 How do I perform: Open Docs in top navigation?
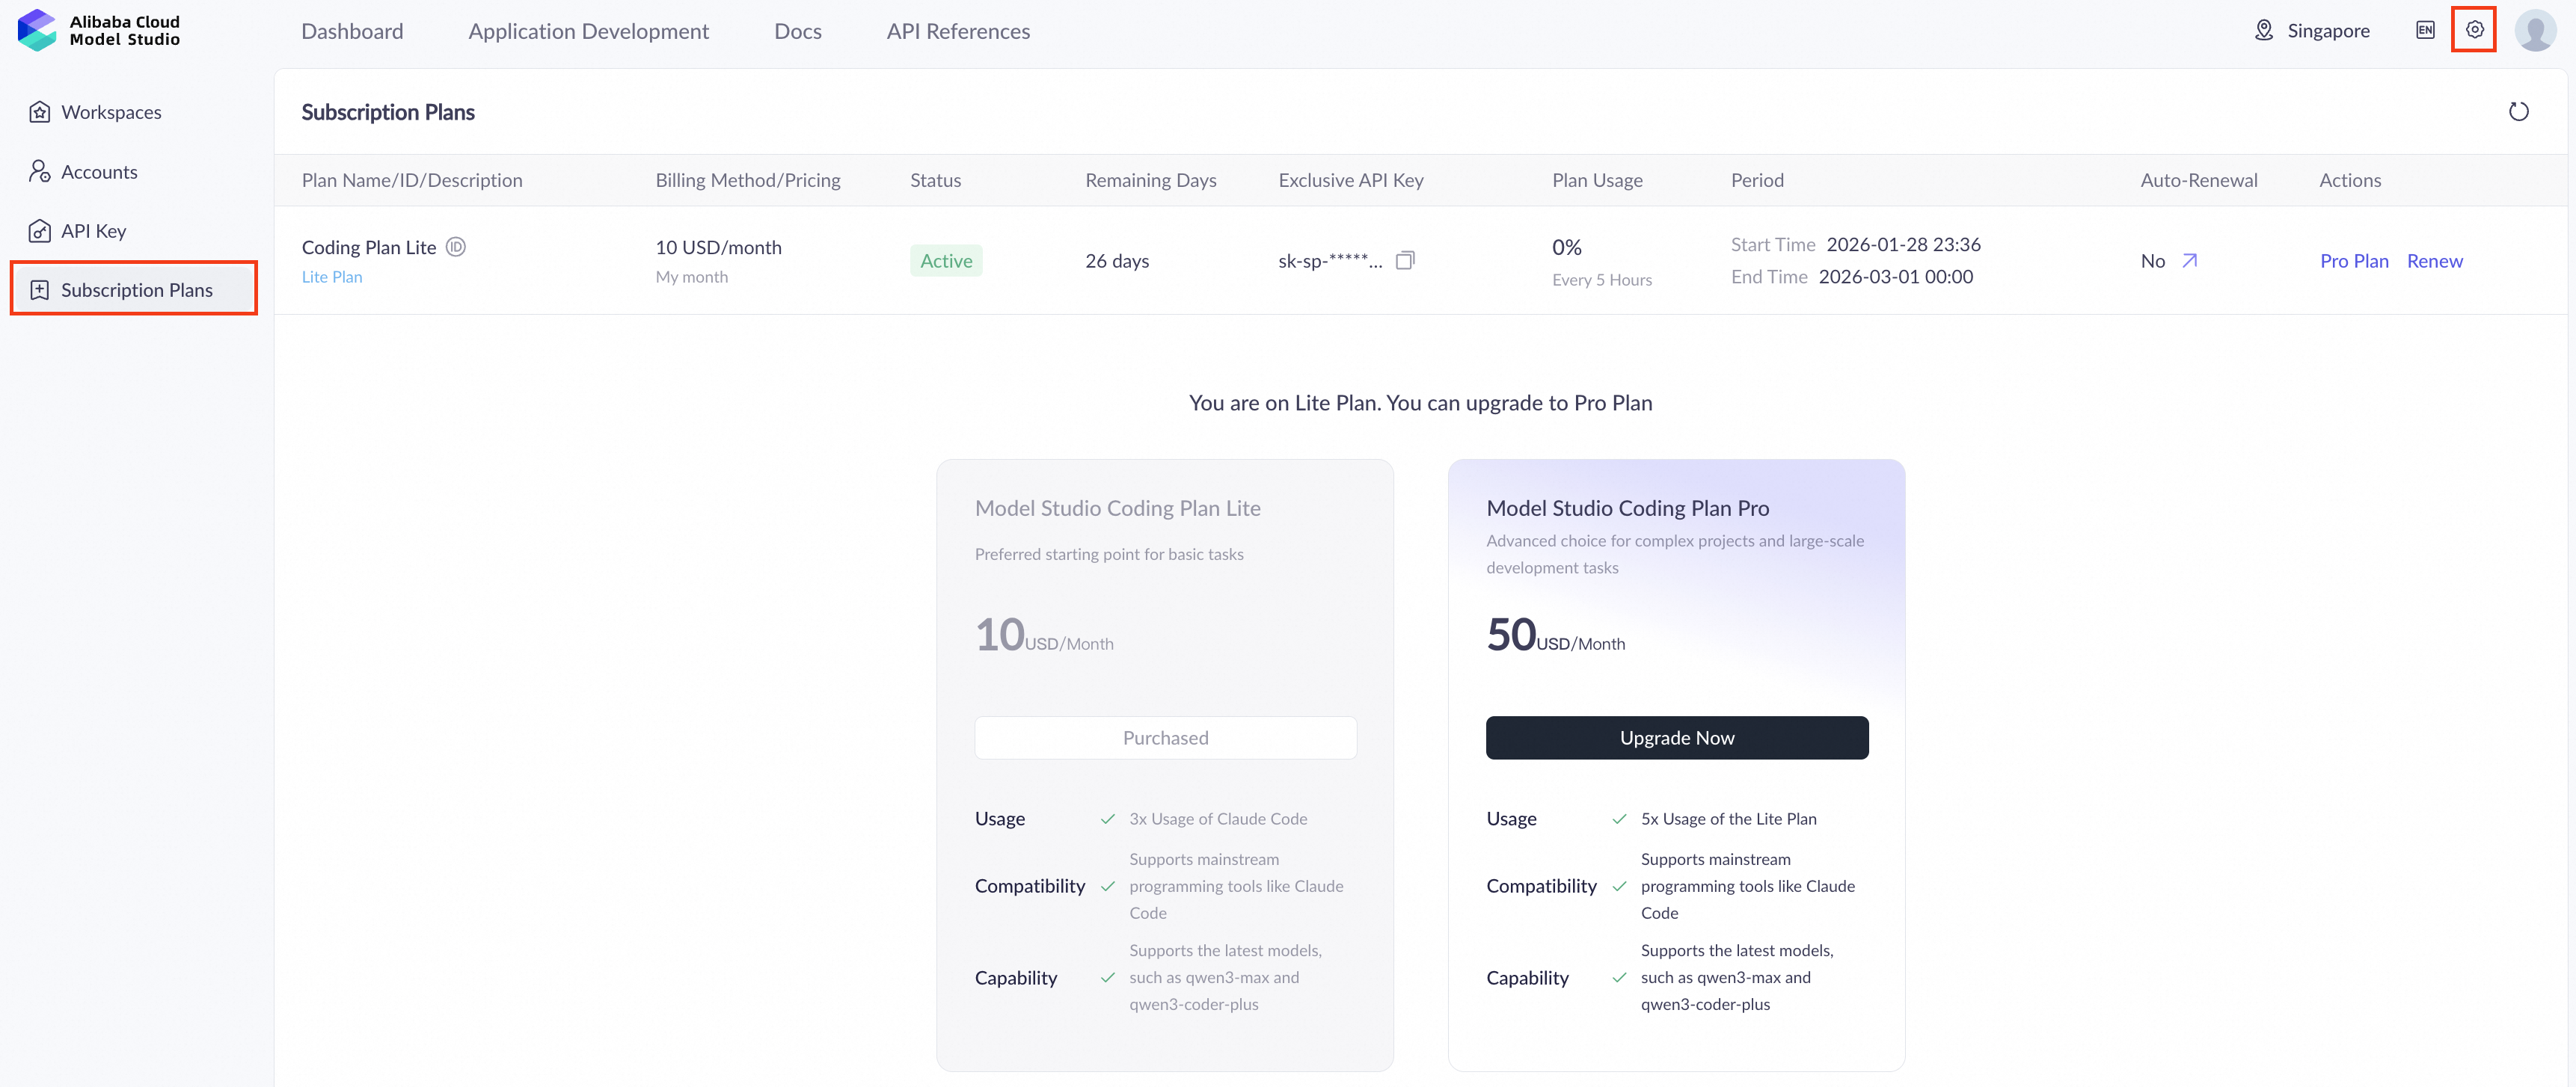point(797,31)
